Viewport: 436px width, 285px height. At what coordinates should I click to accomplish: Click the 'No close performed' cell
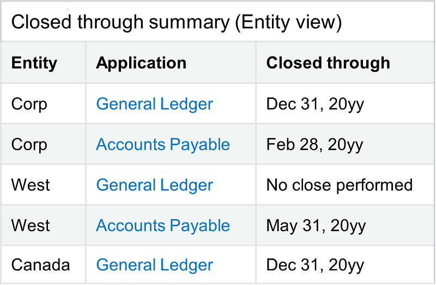[339, 185]
